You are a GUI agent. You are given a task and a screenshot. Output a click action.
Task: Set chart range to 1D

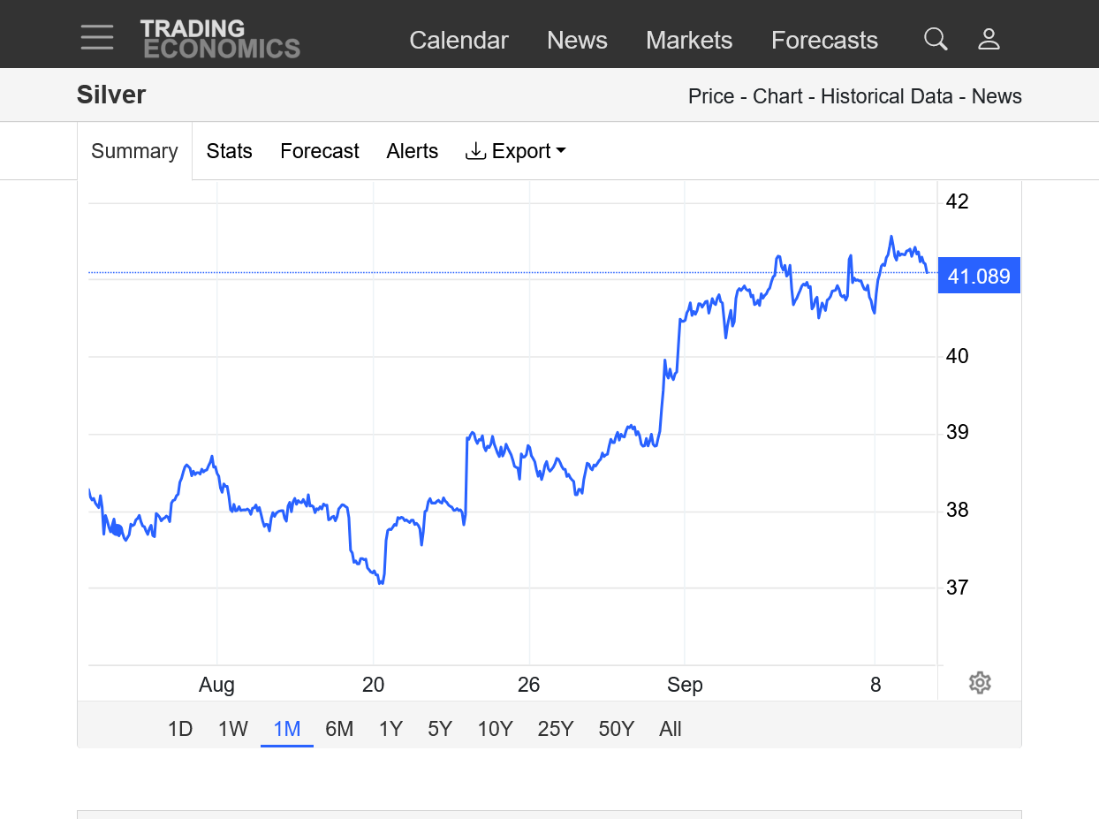pyautogui.click(x=180, y=729)
